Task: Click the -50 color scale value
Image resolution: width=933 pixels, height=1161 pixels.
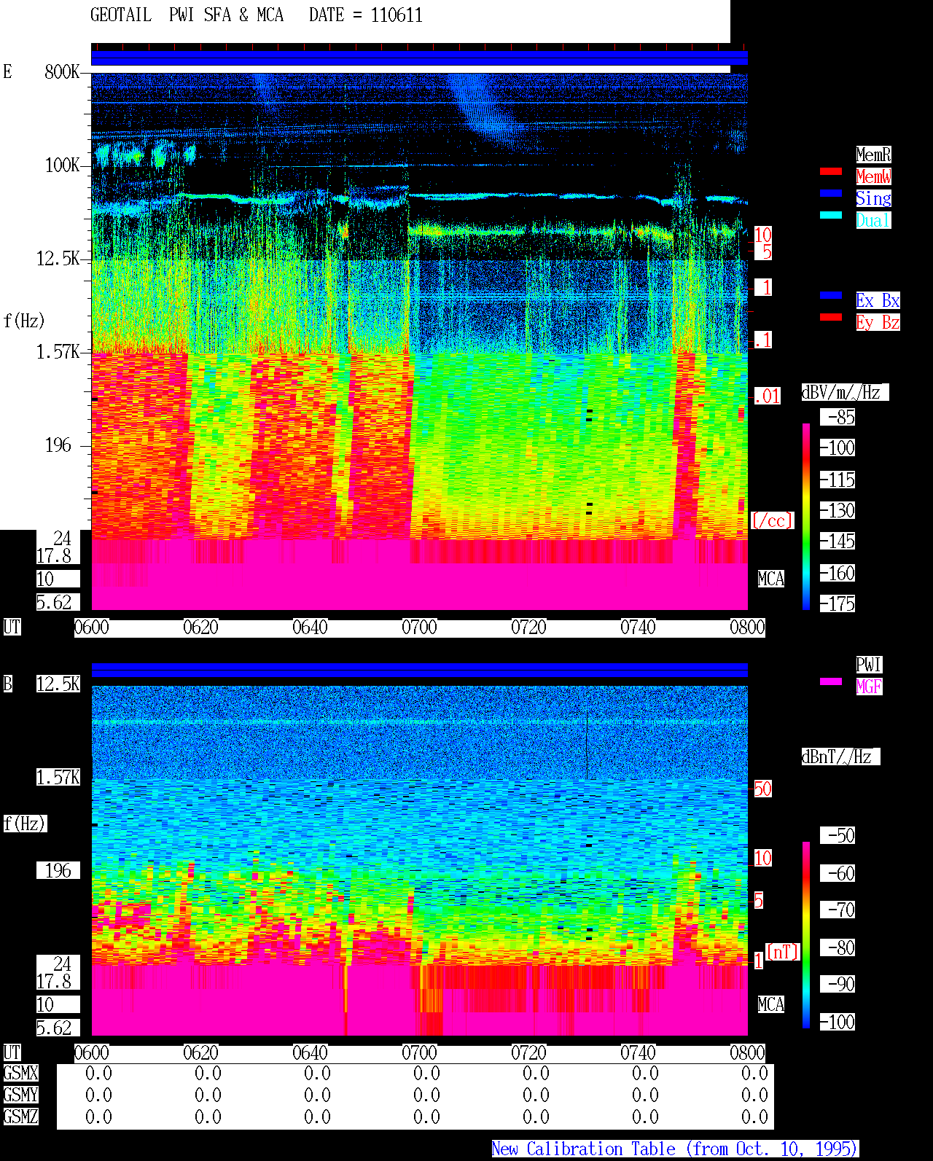Action: coord(838,835)
